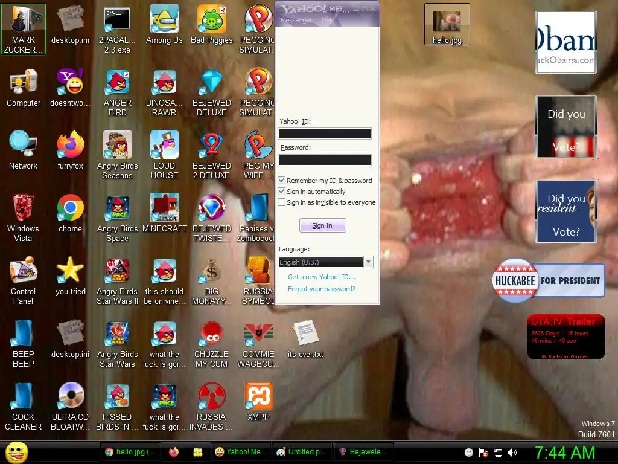The width and height of the screenshot is (618, 464).
Task: Select the chome Chrome shortcut
Action: click(x=71, y=213)
